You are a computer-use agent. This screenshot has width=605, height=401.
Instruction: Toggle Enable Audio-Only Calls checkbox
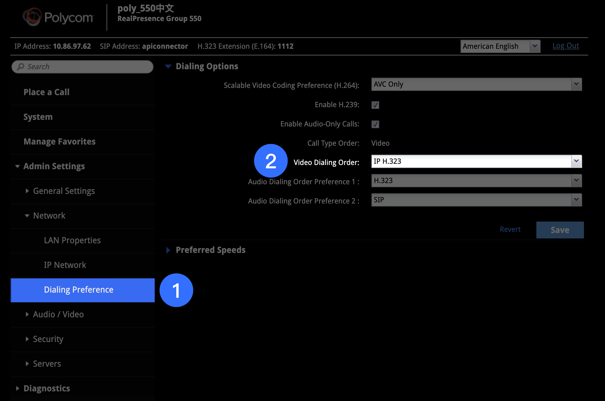pos(375,124)
